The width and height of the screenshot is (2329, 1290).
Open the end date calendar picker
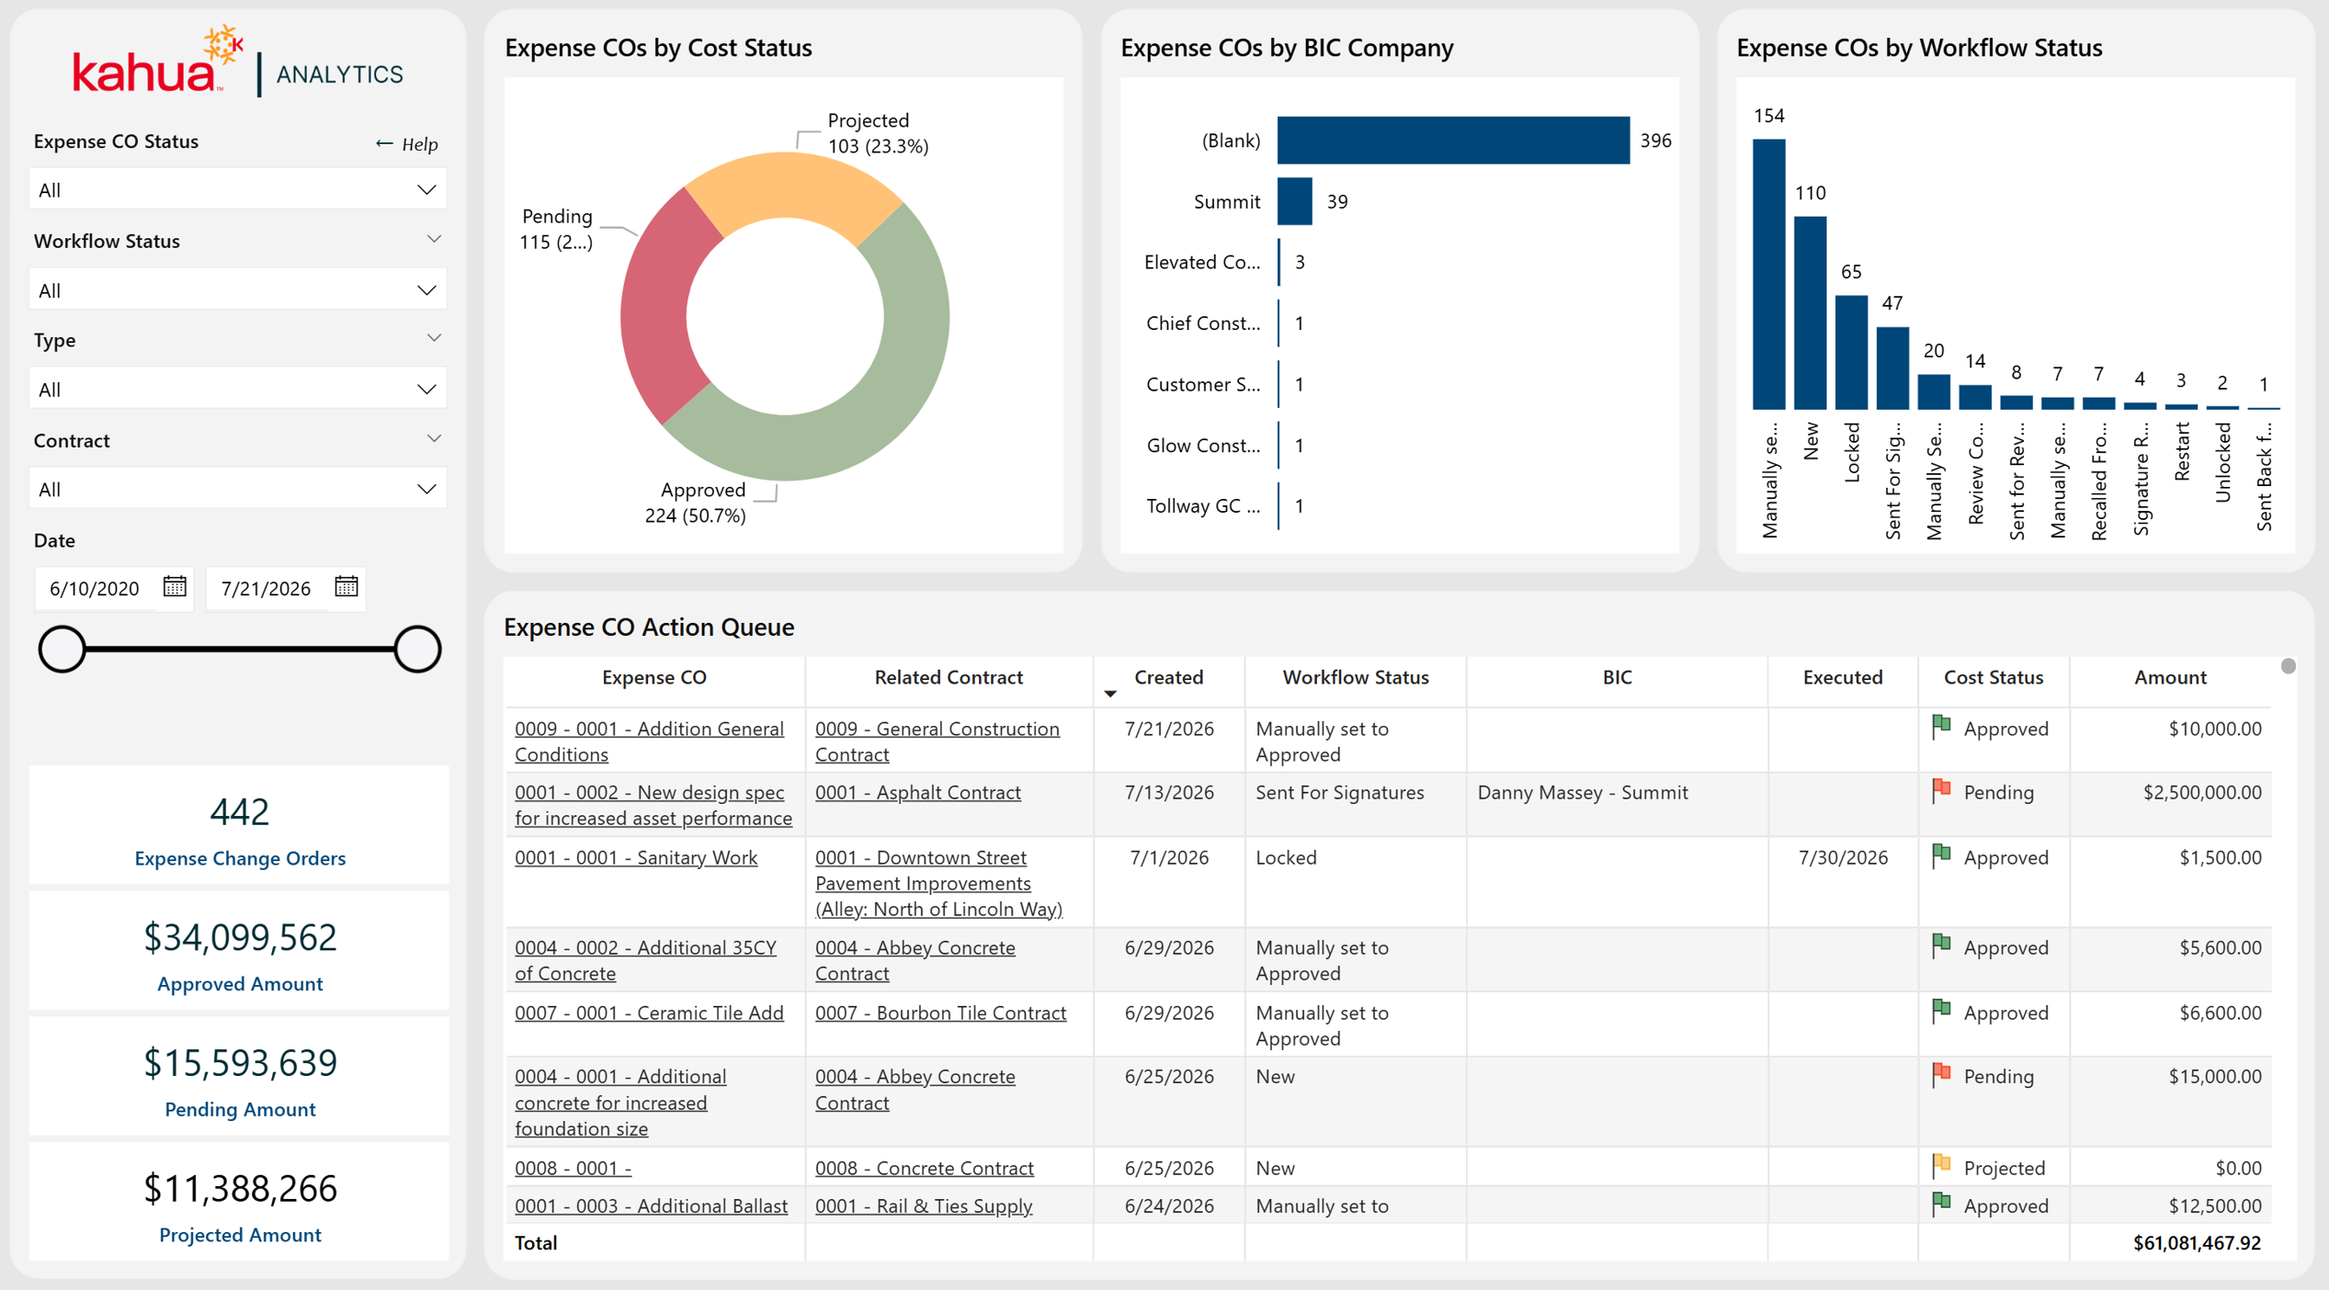pyautogui.click(x=347, y=587)
